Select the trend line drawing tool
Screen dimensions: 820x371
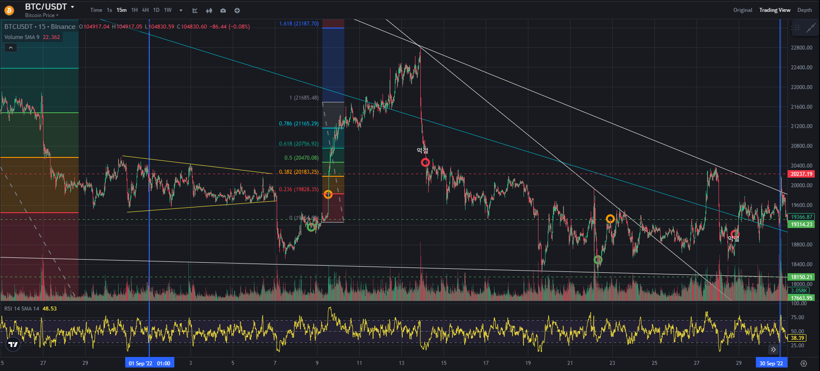(811, 28)
